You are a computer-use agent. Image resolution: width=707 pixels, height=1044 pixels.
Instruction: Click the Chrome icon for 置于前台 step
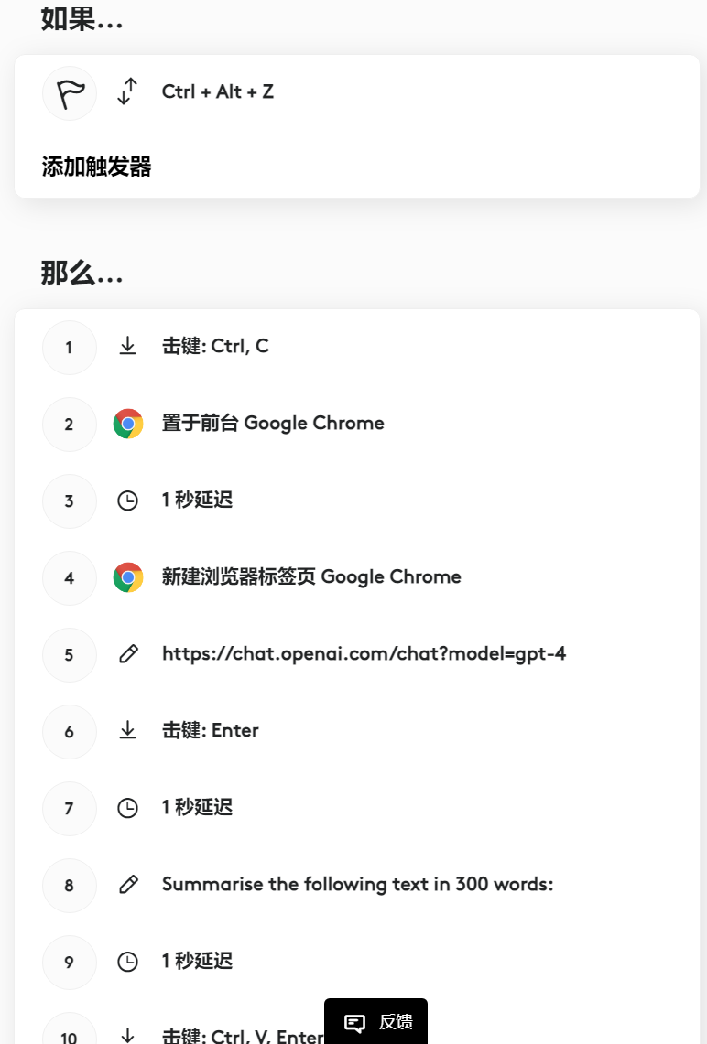(128, 424)
